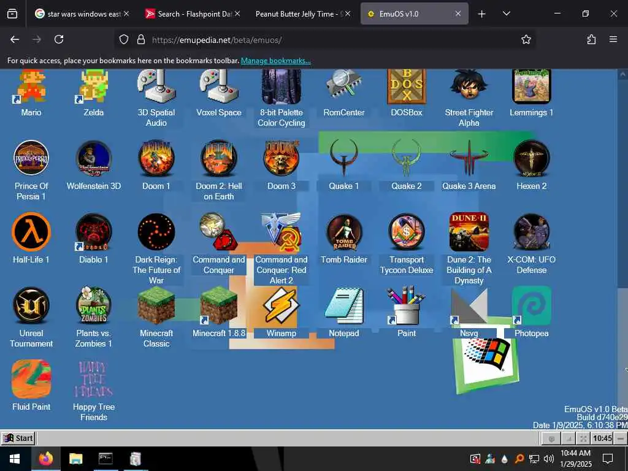Expand the list all tabs dropdown
Image resolution: width=628 pixels, height=471 pixels.
point(506,13)
